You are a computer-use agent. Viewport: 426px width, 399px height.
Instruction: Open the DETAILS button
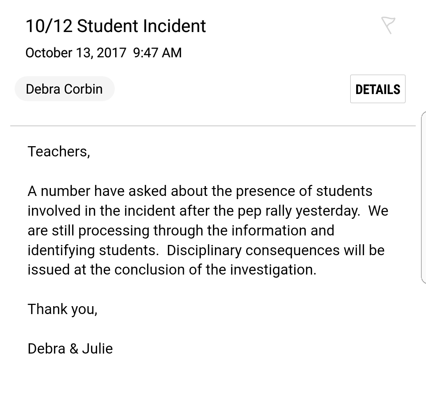377,89
